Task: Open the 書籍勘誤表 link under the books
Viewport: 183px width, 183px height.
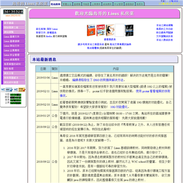Action: 110,40
